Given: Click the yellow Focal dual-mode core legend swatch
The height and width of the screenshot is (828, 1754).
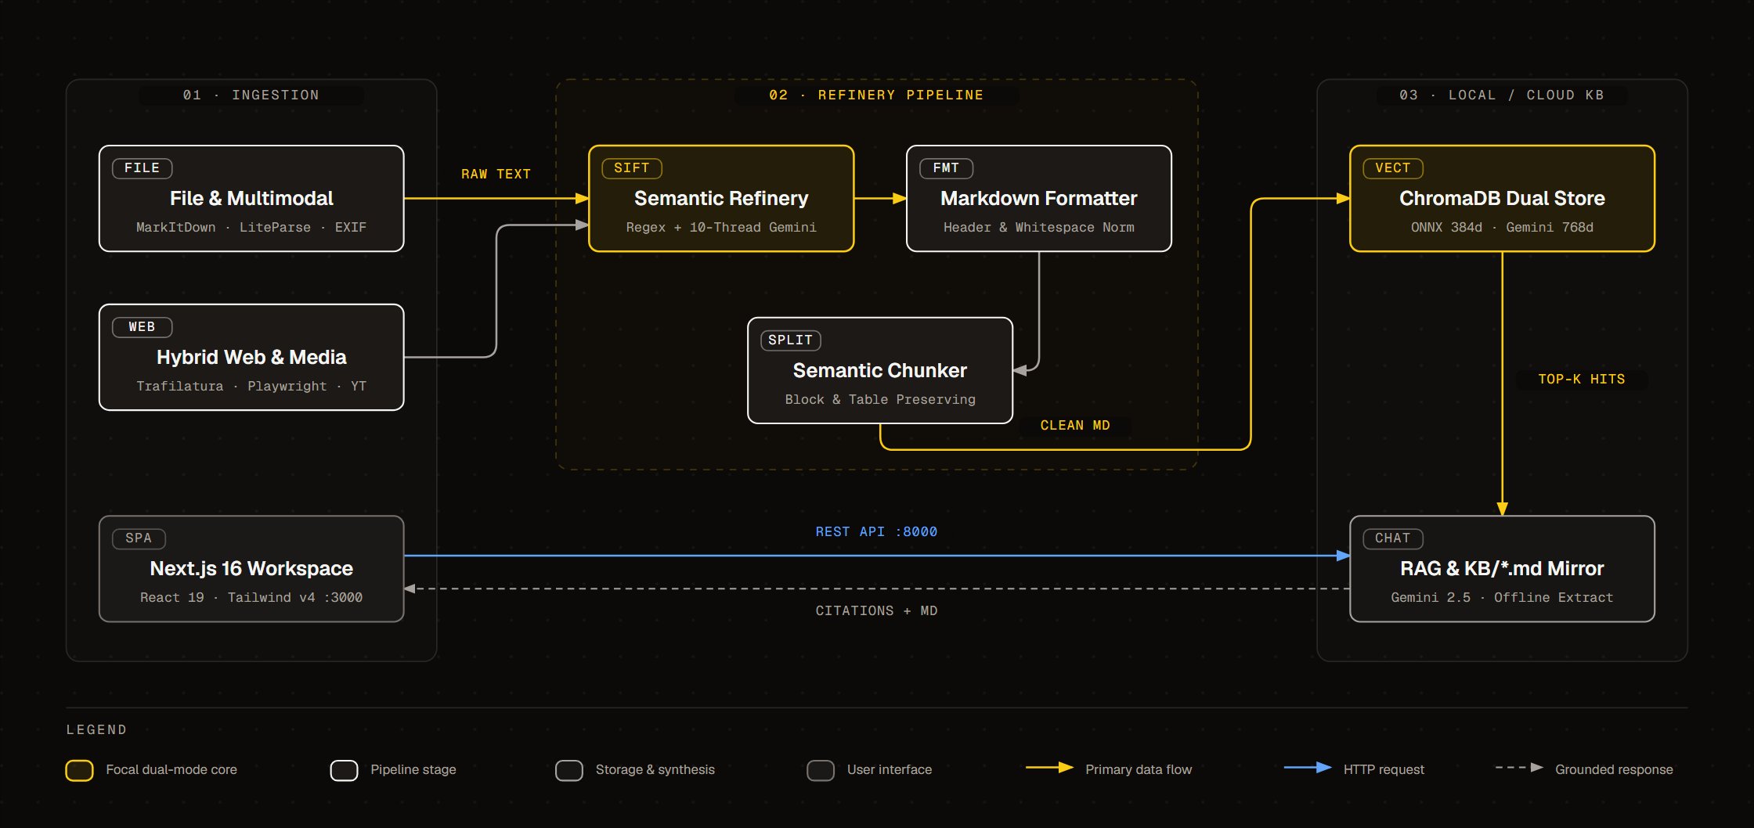Looking at the screenshot, I should 79,770.
